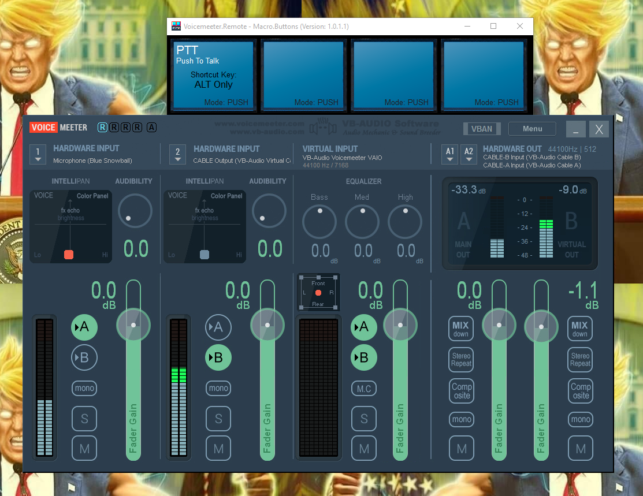Minimize the Voicemeeter window
Viewport: 643px width, 496px height.
576,129
